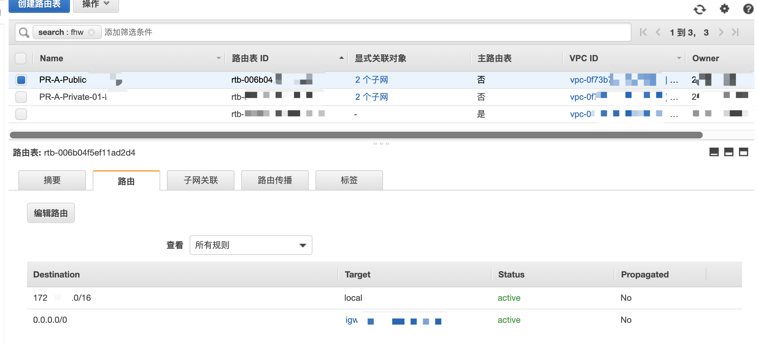
Task: Open the VPC ID column filter arrow
Action: tap(679, 58)
